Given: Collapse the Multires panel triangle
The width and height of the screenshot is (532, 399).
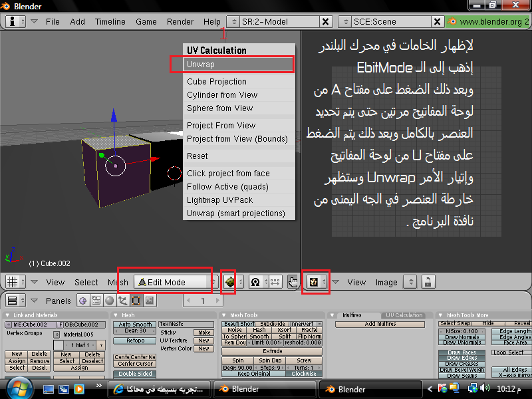Looking at the screenshot, I should (332, 315).
